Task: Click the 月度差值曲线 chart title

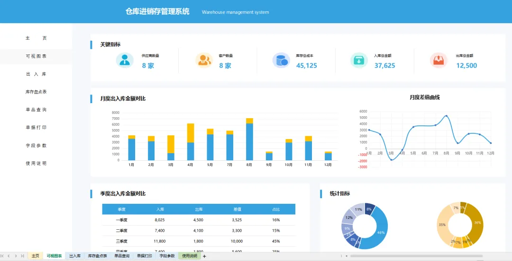Action: (x=425, y=97)
